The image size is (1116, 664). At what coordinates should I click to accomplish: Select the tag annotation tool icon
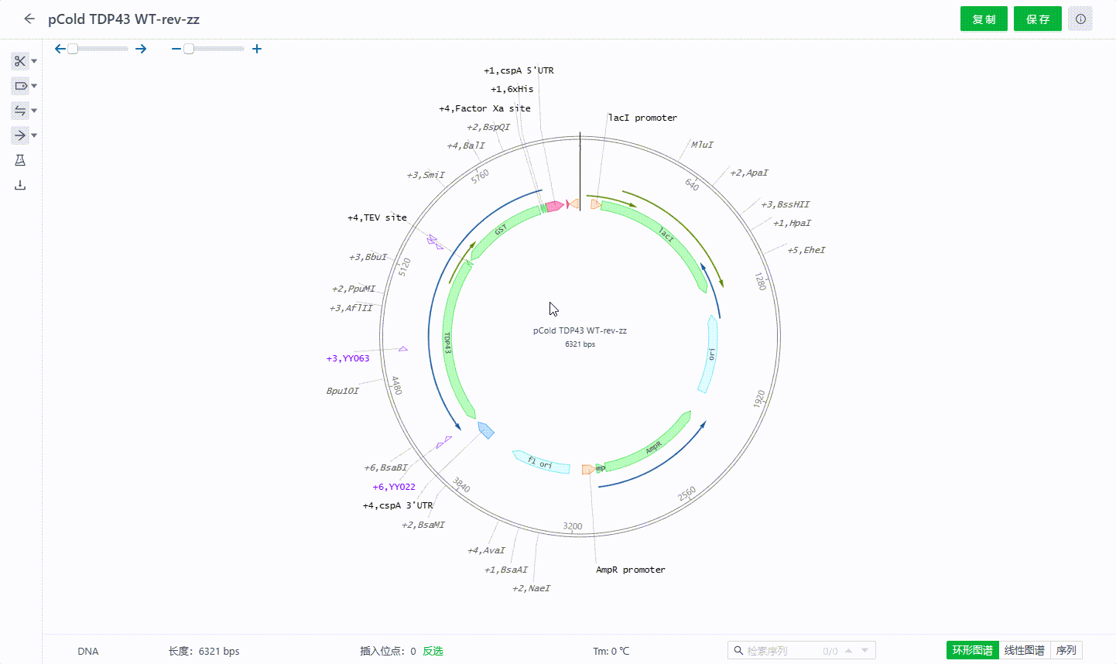[x=19, y=86]
